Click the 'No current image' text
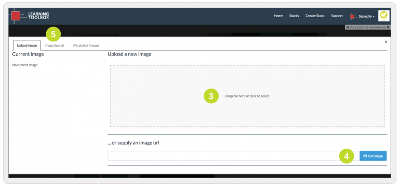 [x=25, y=65]
